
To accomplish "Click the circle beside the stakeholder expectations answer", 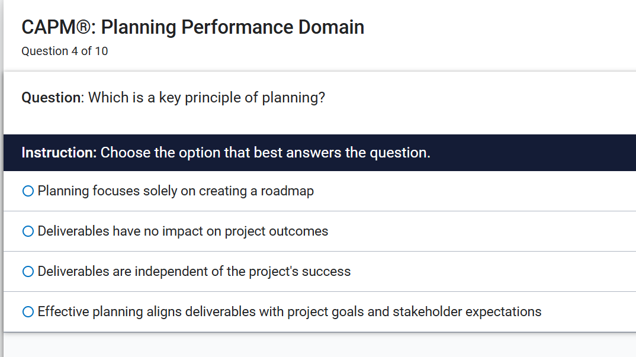I will pos(27,311).
